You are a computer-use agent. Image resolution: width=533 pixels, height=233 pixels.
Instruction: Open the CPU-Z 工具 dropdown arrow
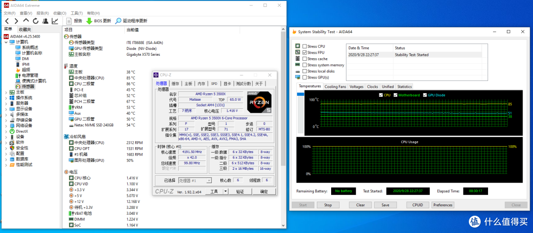(x=226, y=192)
